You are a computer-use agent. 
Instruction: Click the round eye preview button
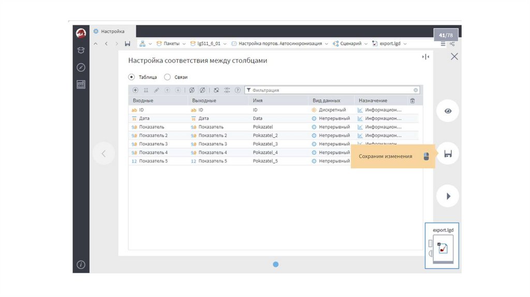[448, 111]
